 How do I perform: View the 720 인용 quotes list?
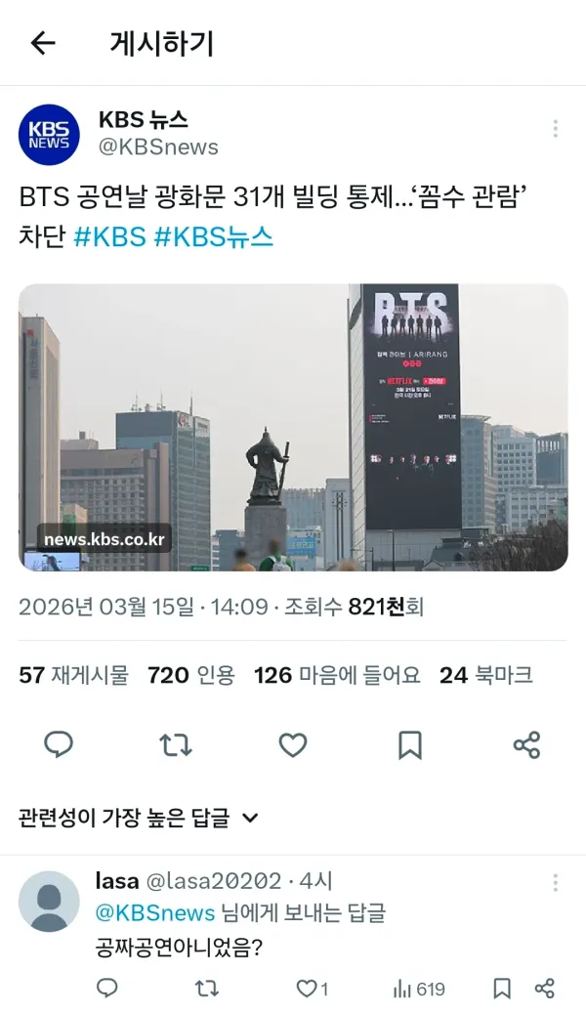point(190,675)
